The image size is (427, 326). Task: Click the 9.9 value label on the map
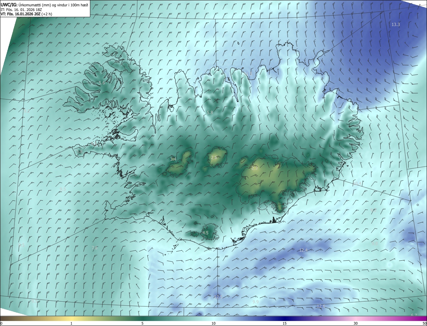point(256,302)
